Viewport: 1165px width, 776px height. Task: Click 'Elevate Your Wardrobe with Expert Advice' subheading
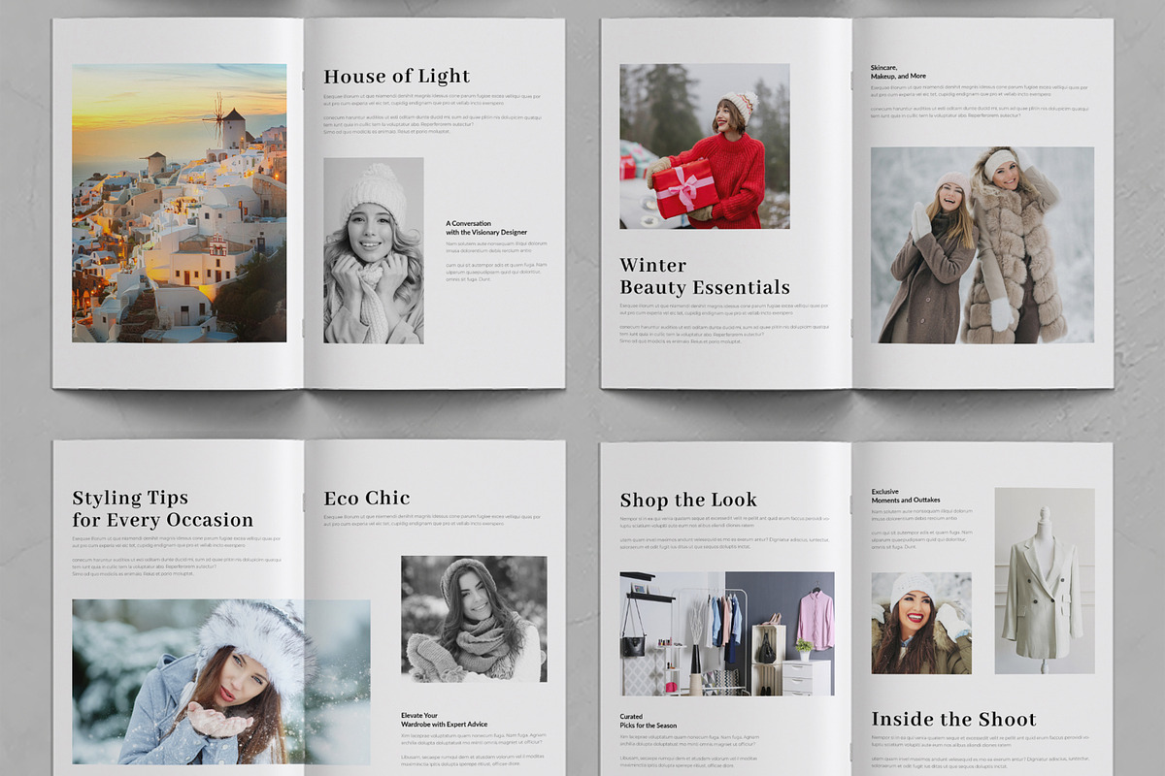tap(445, 720)
